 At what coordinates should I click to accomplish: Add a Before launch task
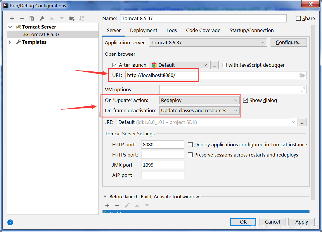click(x=107, y=205)
